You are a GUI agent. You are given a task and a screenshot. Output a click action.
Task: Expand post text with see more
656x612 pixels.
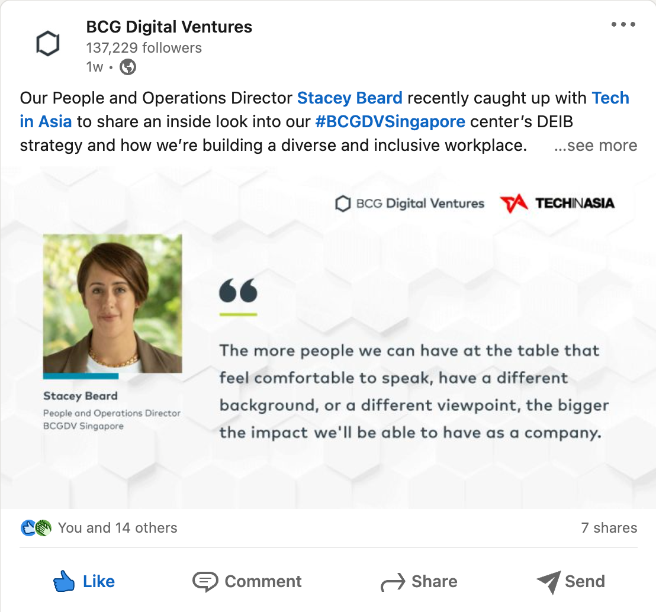click(596, 145)
